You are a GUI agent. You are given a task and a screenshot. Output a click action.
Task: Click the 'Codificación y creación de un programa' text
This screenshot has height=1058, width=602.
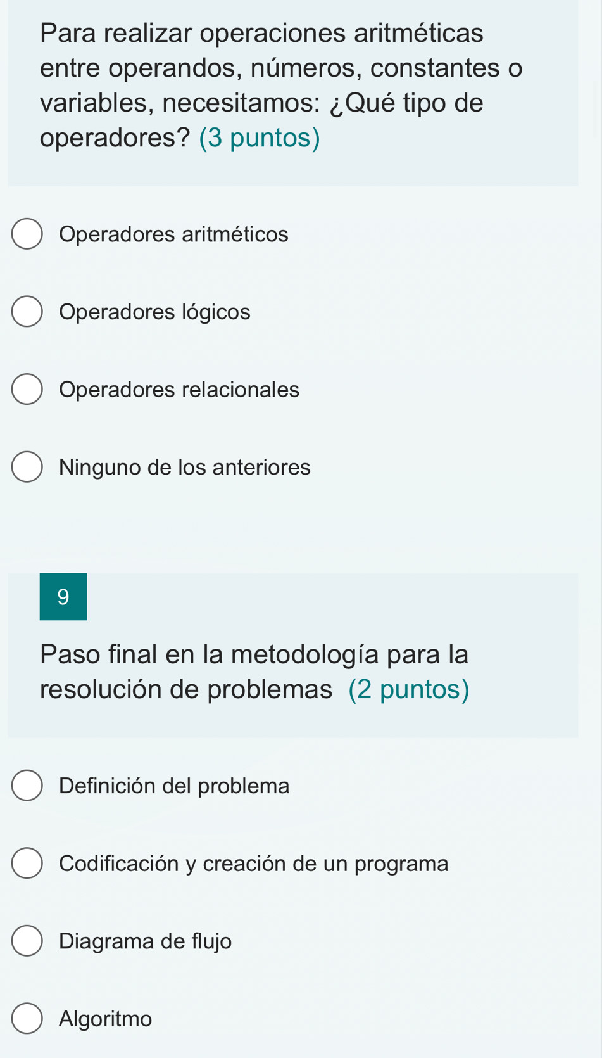(x=253, y=864)
